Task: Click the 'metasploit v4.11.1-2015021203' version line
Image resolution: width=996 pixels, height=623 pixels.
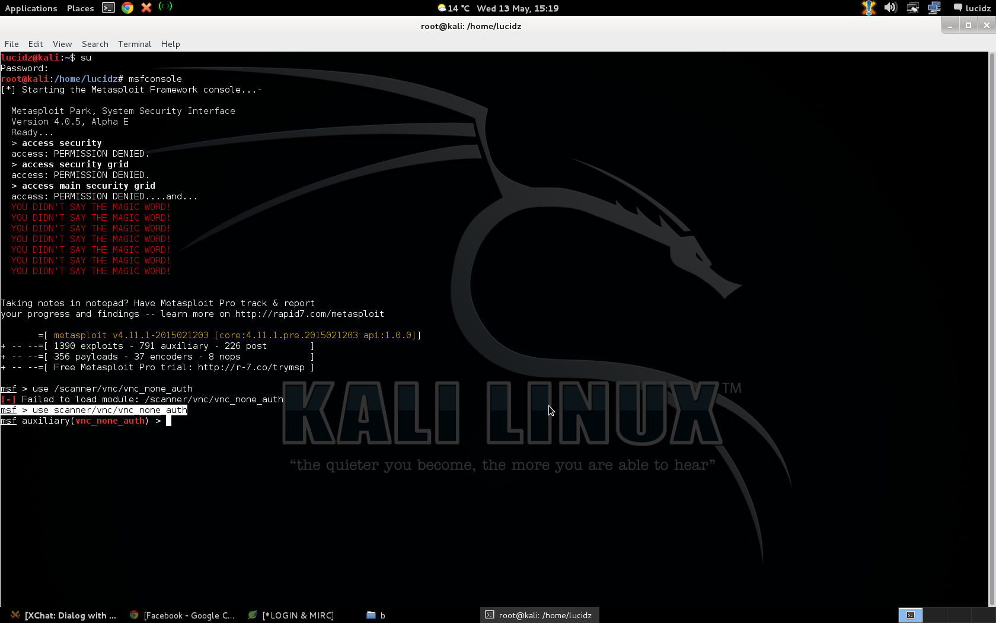Action: click(x=229, y=335)
